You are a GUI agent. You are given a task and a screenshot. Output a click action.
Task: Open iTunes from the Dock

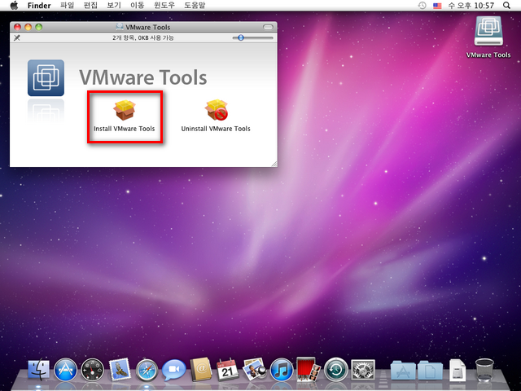(282, 370)
